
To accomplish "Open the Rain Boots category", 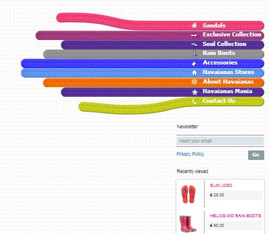I will point(219,53).
